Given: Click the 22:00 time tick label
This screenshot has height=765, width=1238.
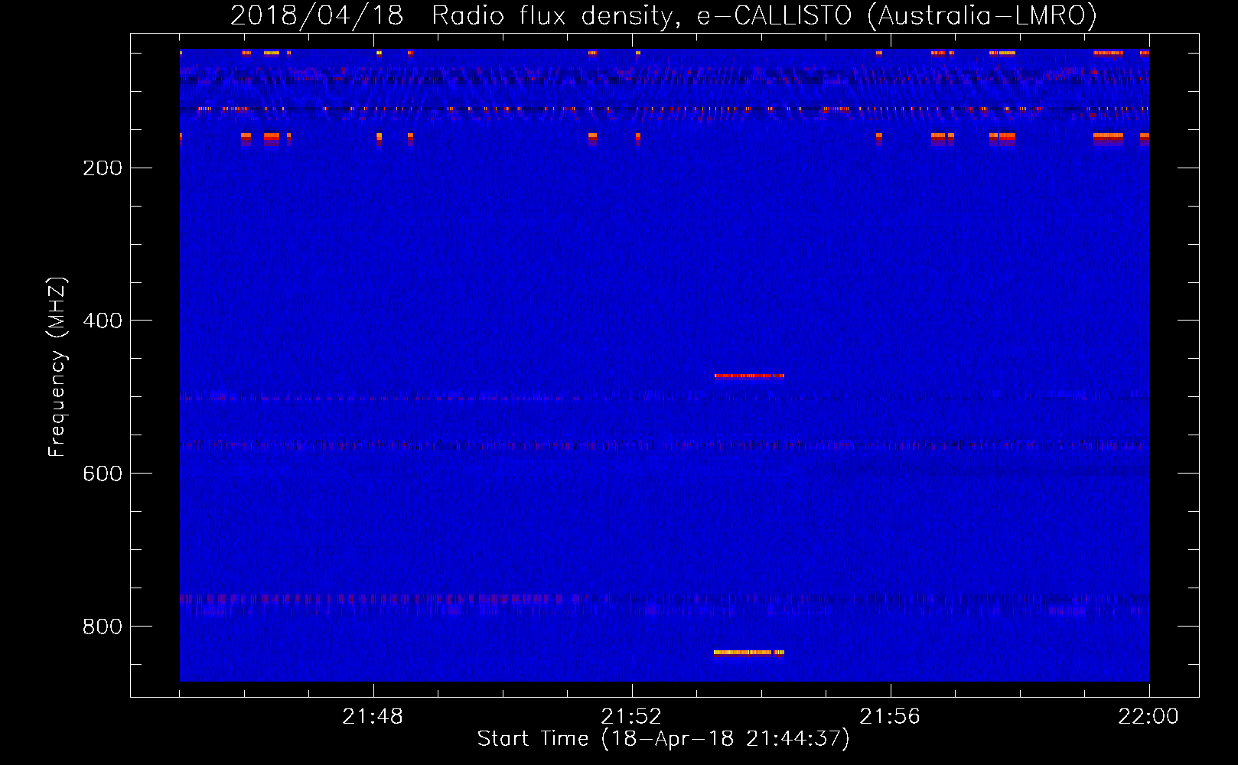Looking at the screenshot, I should click(x=1148, y=716).
